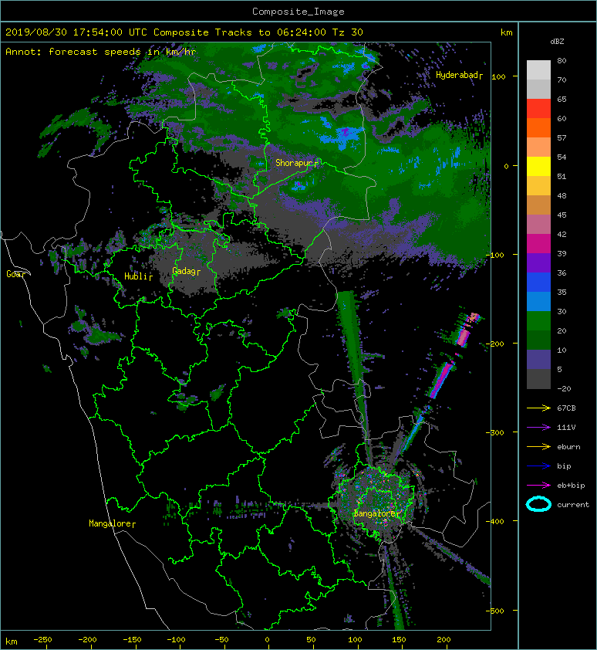The height and width of the screenshot is (650, 597).
Task: Click the '80' value on the dBZ scale
Action: [562, 60]
